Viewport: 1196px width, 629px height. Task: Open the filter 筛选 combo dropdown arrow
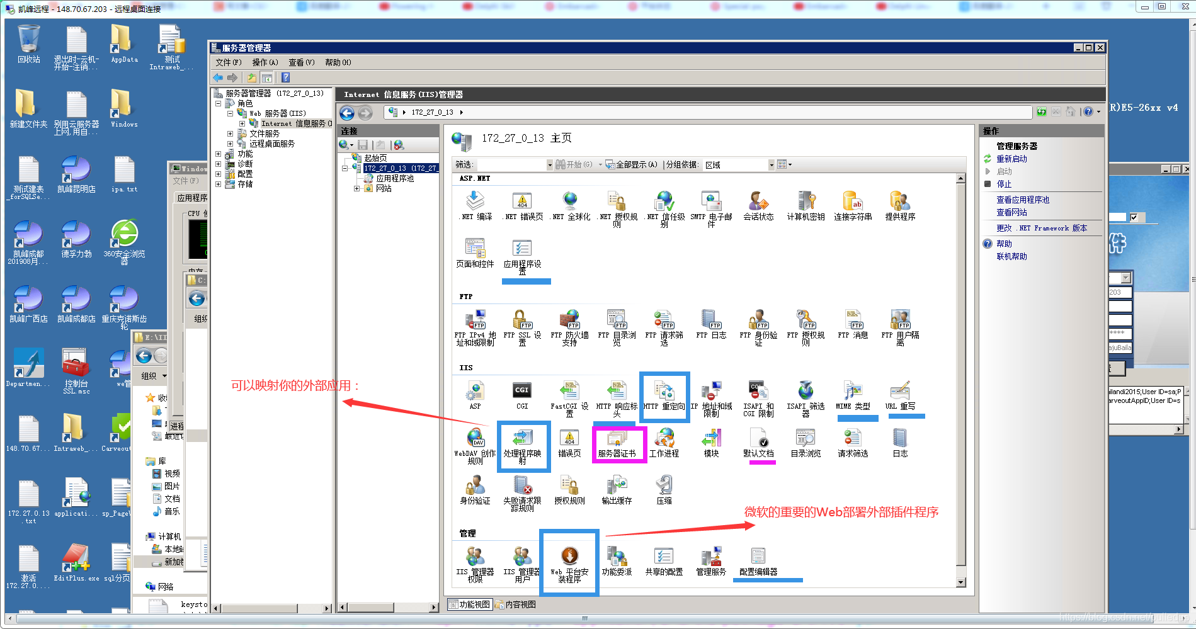tap(549, 164)
